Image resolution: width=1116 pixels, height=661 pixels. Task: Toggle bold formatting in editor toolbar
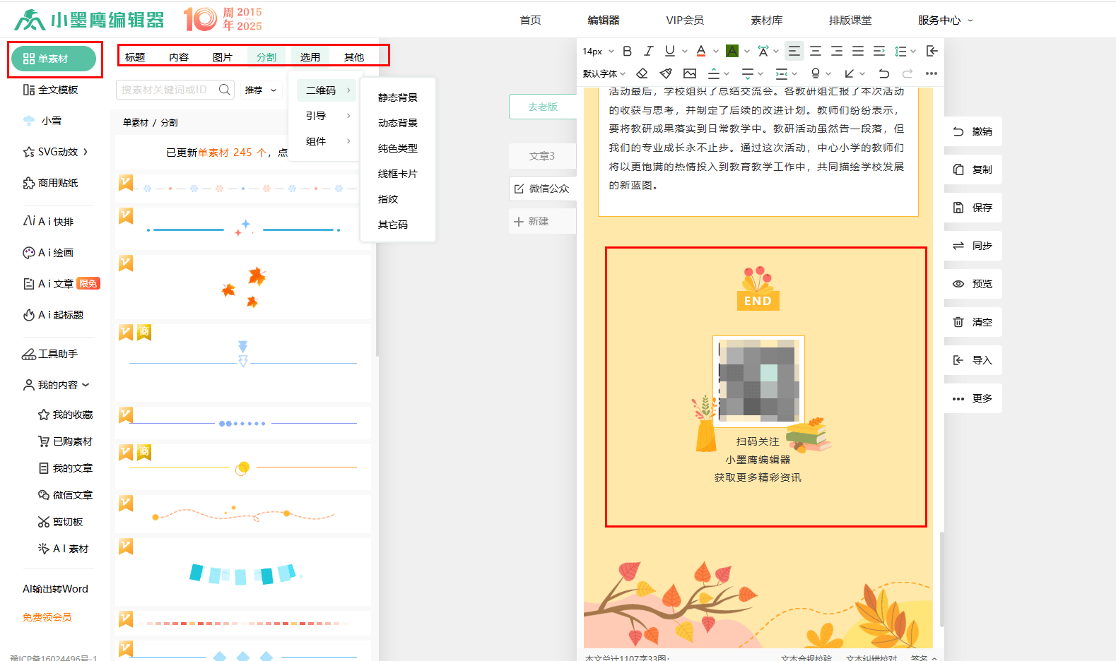[x=627, y=51]
